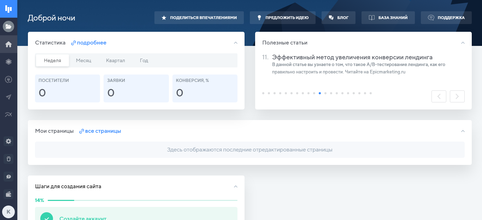Open settings via the gear icon
Screen dimensions: 482x220
[x=8, y=141]
